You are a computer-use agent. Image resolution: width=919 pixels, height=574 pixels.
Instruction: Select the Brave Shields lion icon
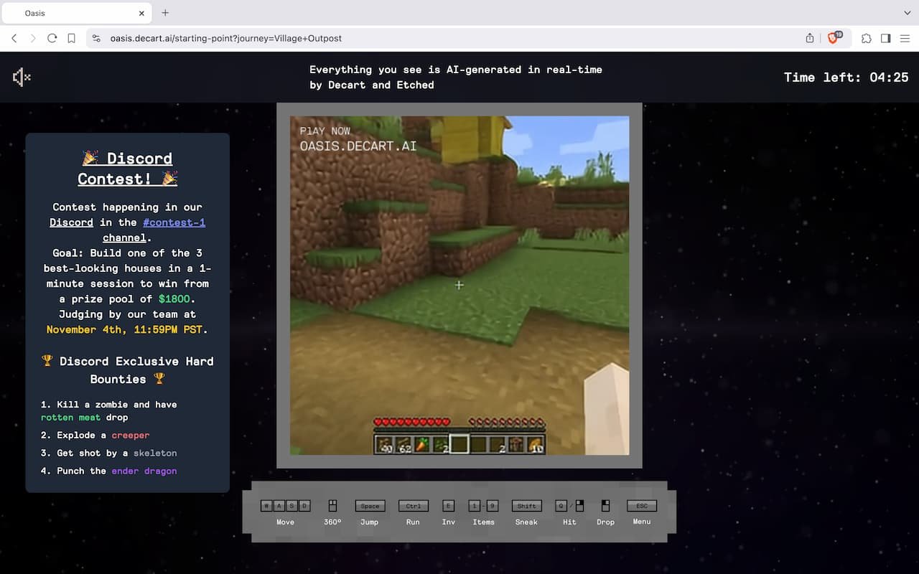(x=833, y=38)
